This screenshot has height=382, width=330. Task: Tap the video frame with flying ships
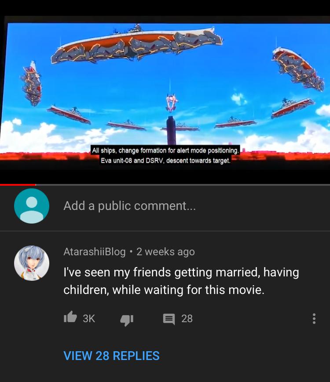pyautogui.click(x=165, y=96)
